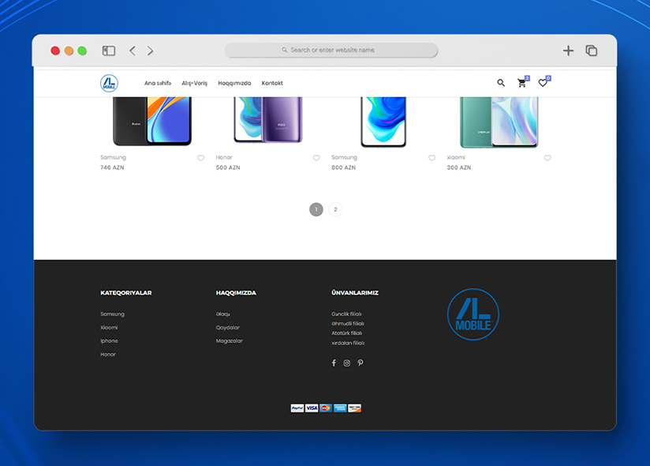Click the ÜNVANLARIMIZ footer heading

(x=355, y=293)
